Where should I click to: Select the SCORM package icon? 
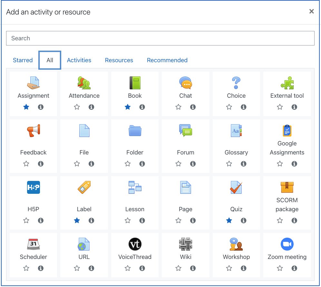pos(287,187)
